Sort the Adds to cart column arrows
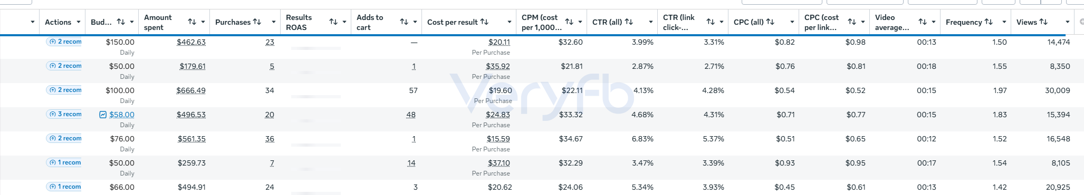Viewport: 1084px width, 195px height. pyautogui.click(x=404, y=22)
